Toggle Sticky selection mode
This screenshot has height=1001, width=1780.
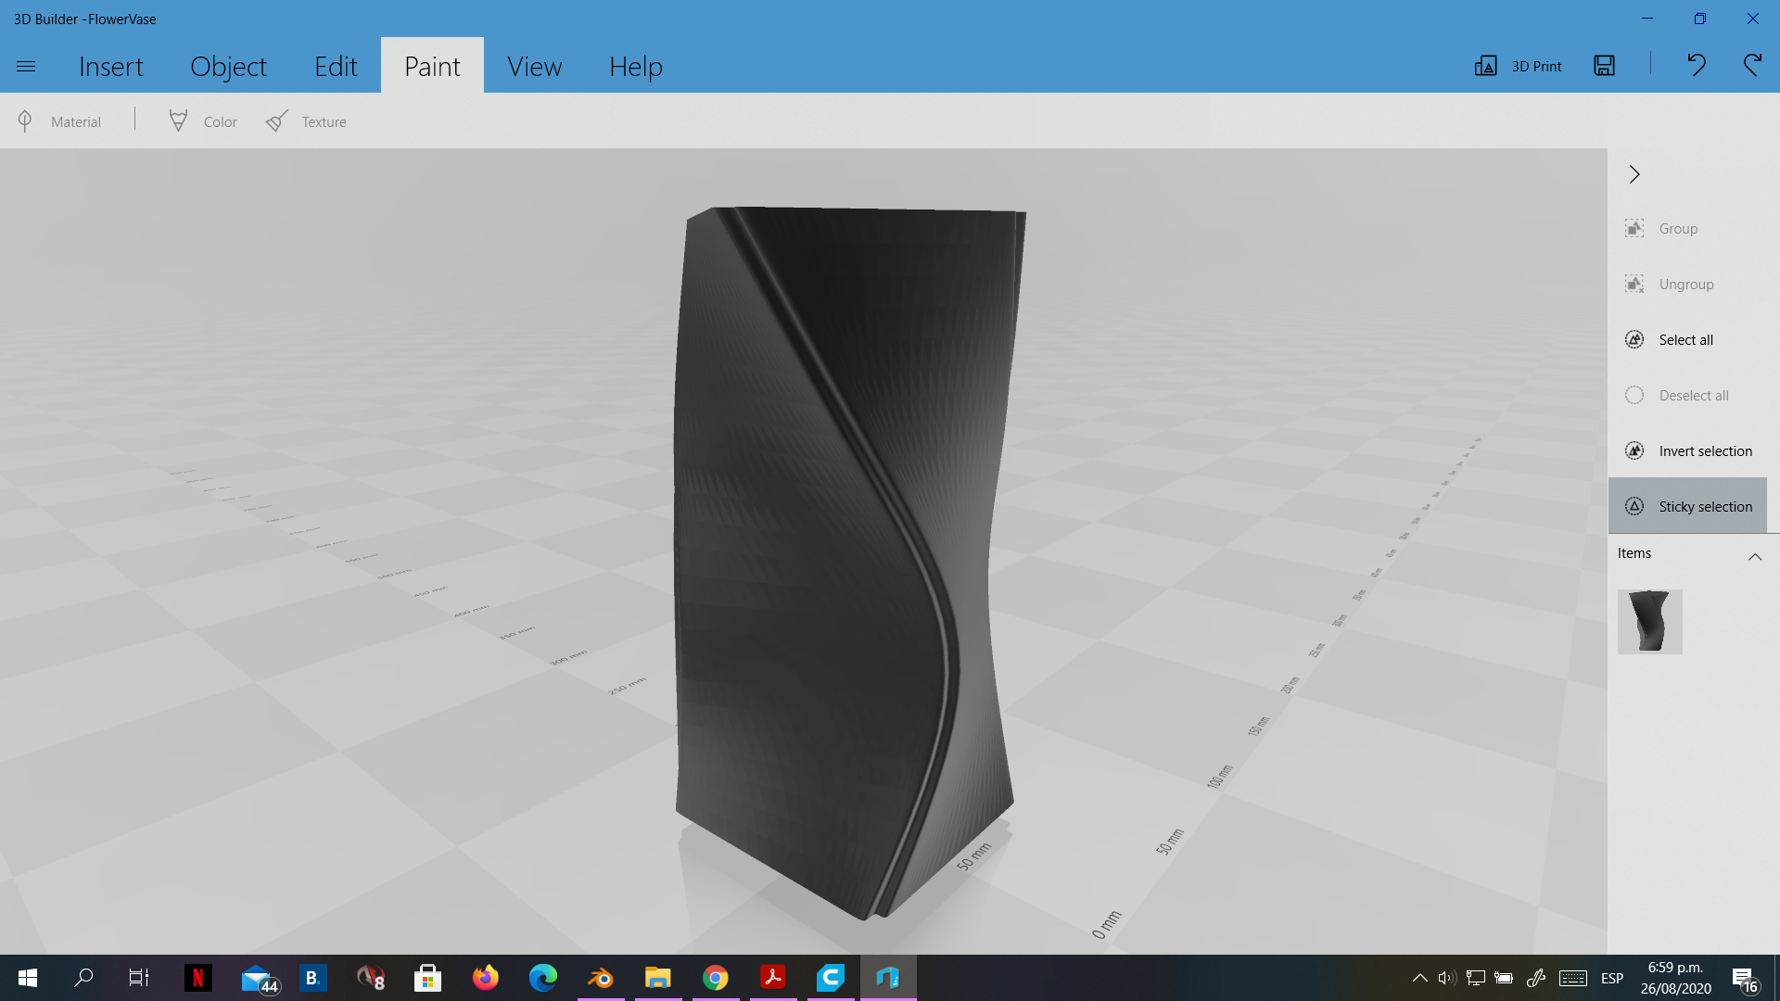click(1687, 506)
